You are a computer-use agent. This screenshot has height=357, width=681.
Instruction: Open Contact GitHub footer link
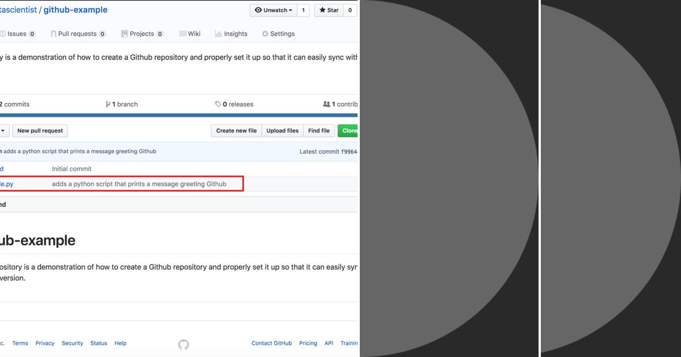[x=272, y=343]
